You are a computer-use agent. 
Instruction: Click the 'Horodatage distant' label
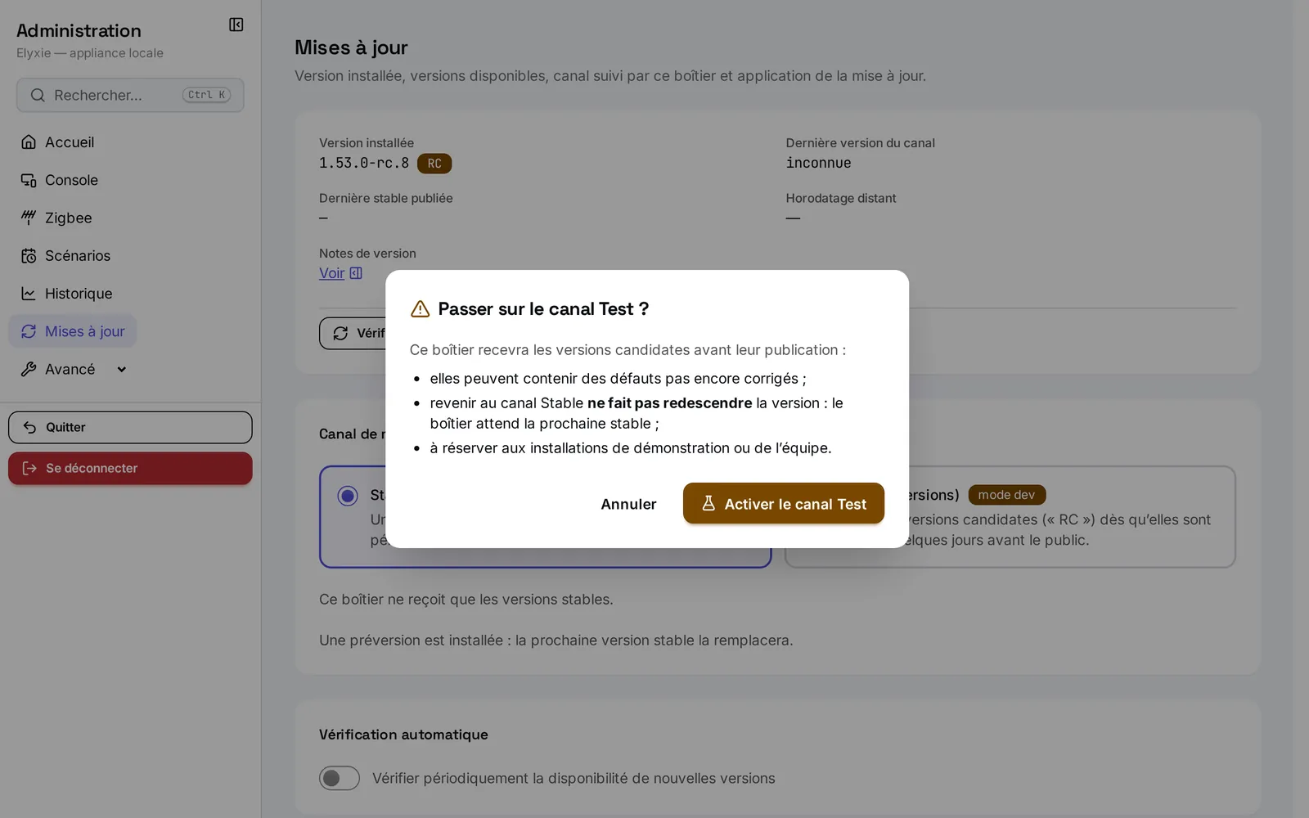pyautogui.click(x=841, y=198)
